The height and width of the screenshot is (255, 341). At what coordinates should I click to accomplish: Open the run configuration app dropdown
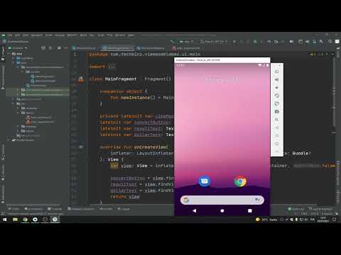click(187, 42)
